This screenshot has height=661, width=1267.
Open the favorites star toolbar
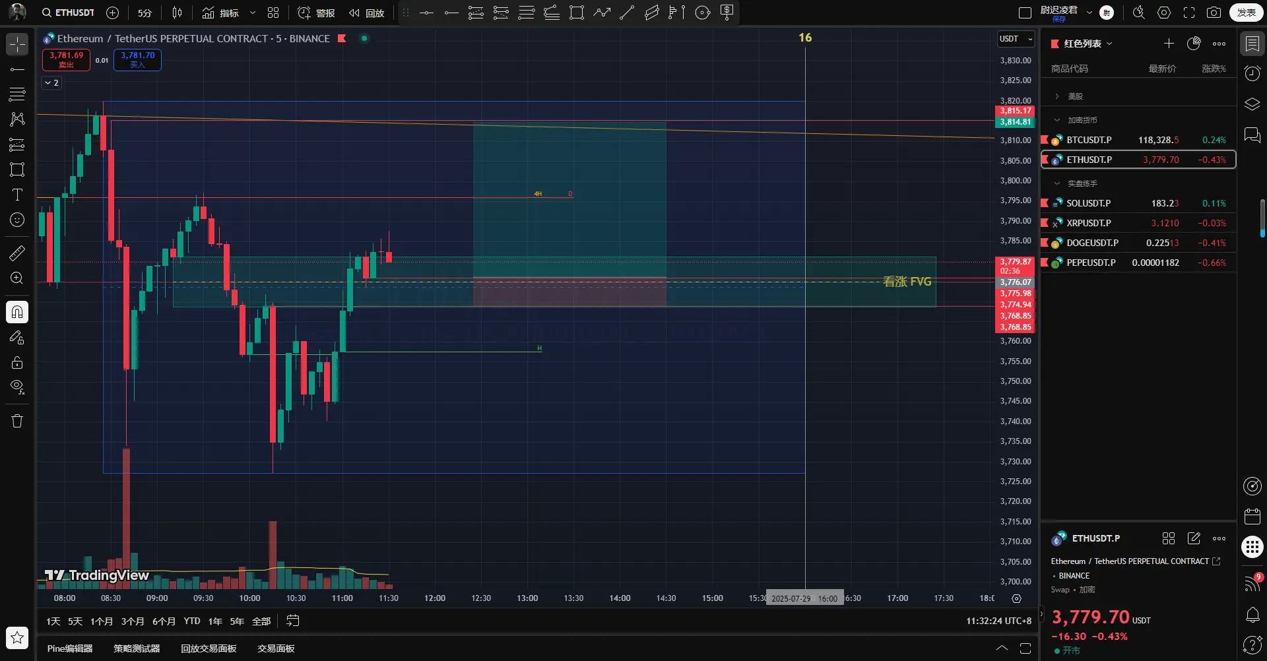click(x=17, y=637)
